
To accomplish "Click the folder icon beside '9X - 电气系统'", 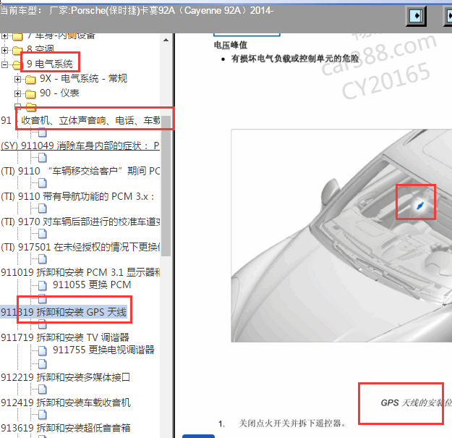I will click(30, 79).
